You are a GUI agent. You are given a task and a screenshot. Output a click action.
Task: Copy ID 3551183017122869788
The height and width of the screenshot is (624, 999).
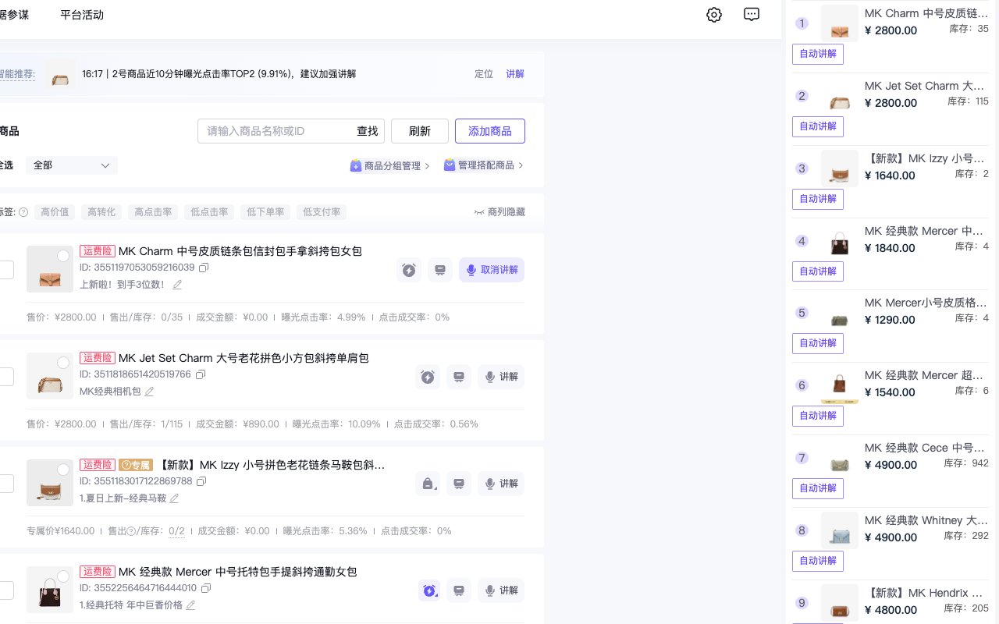[201, 481]
